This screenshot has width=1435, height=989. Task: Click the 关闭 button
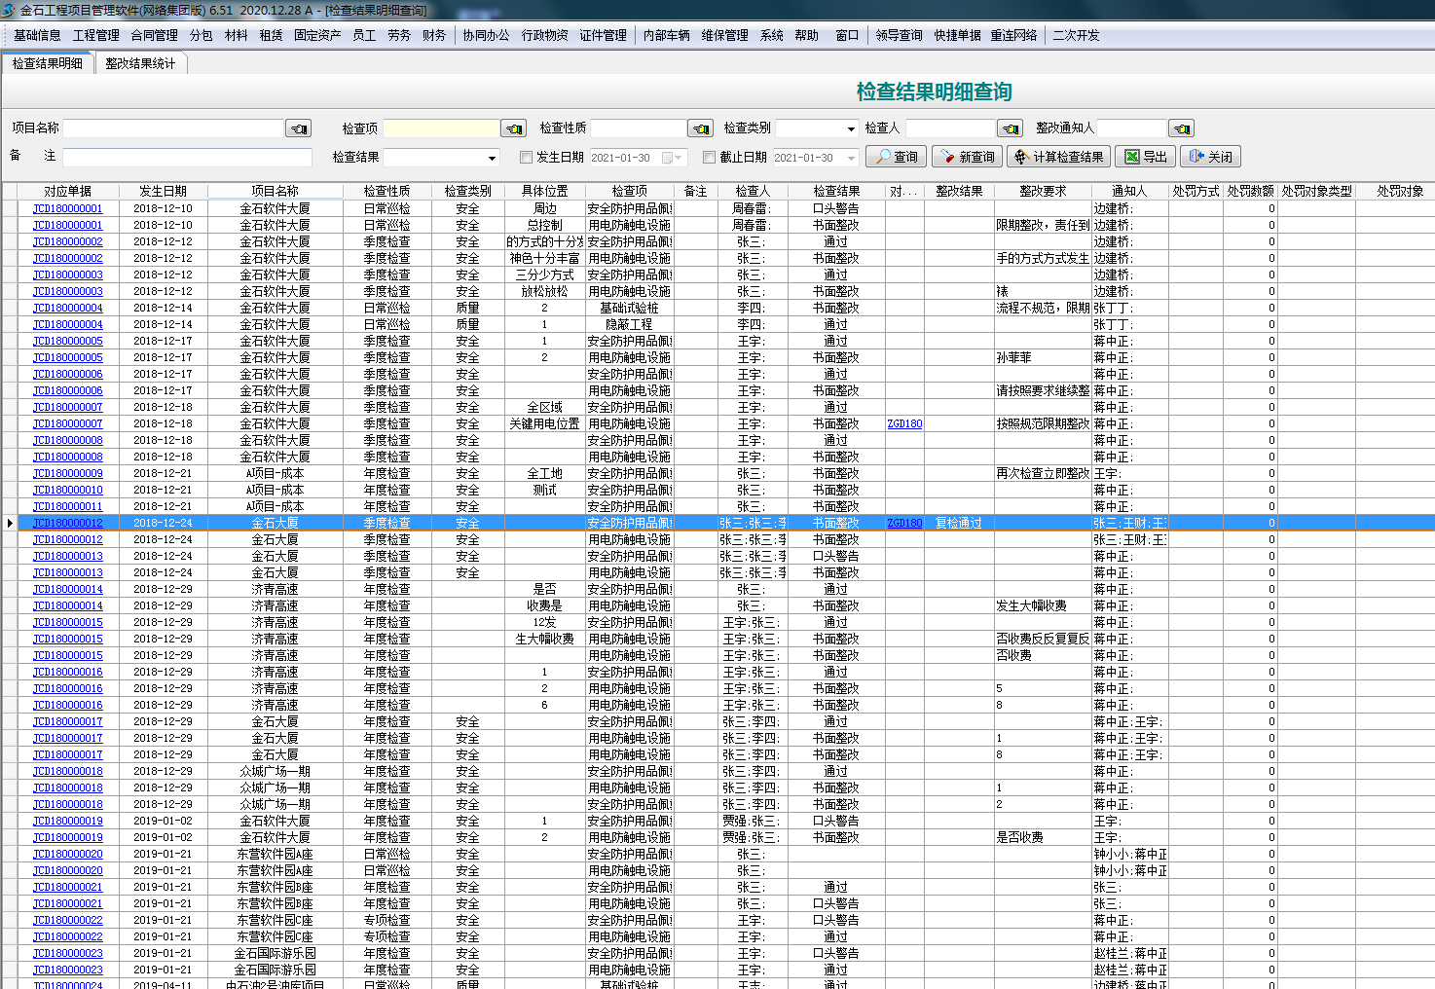(1210, 157)
